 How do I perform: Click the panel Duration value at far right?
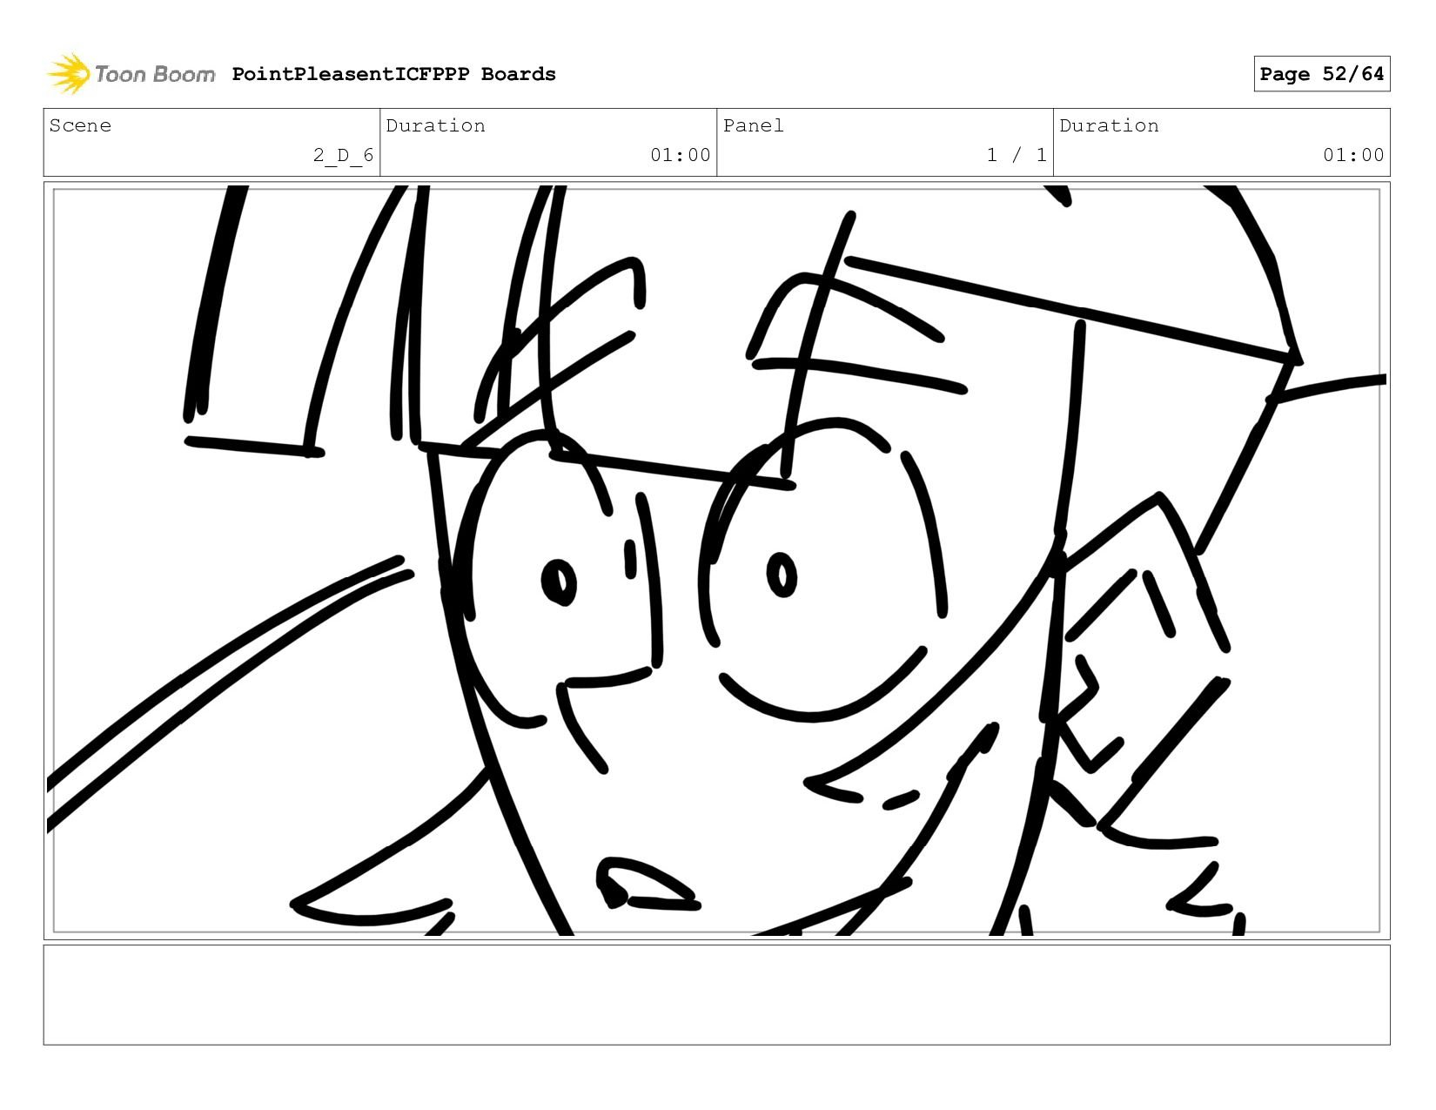click(1353, 155)
